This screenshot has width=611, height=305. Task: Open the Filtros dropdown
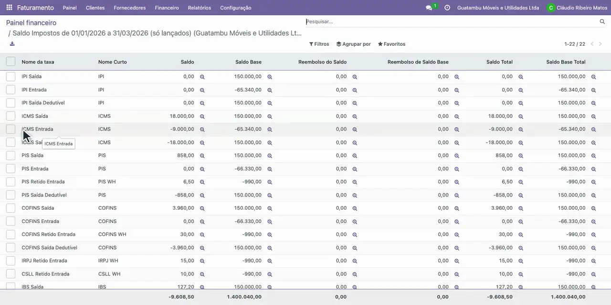click(319, 44)
